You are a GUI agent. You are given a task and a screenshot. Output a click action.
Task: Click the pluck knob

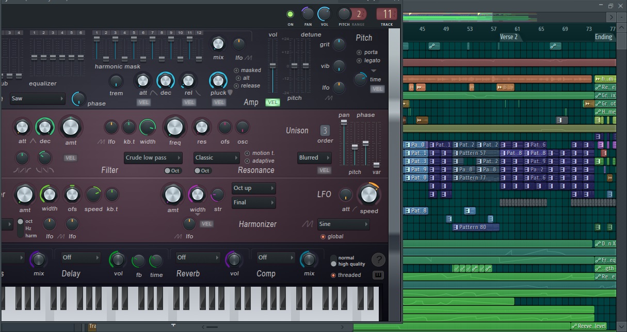point(218,80)
